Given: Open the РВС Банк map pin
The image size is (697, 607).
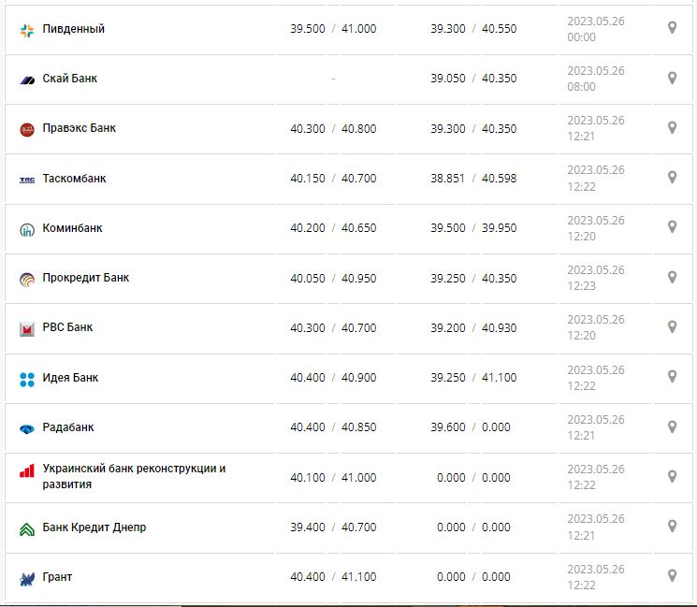Looking at the screenshot, I should click(672, 327).
